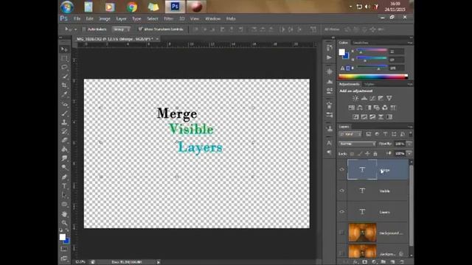Select the Crop tool
472x265 pixels.
(64, 85)
